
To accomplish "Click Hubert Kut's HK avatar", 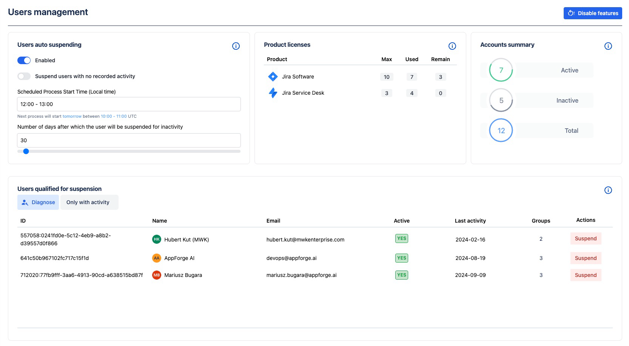I will pos(157,239).
